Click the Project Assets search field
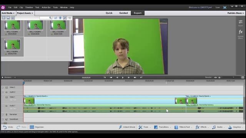This screenshot has width=246, height=138. pyautogui.click(x=45, y=18)
